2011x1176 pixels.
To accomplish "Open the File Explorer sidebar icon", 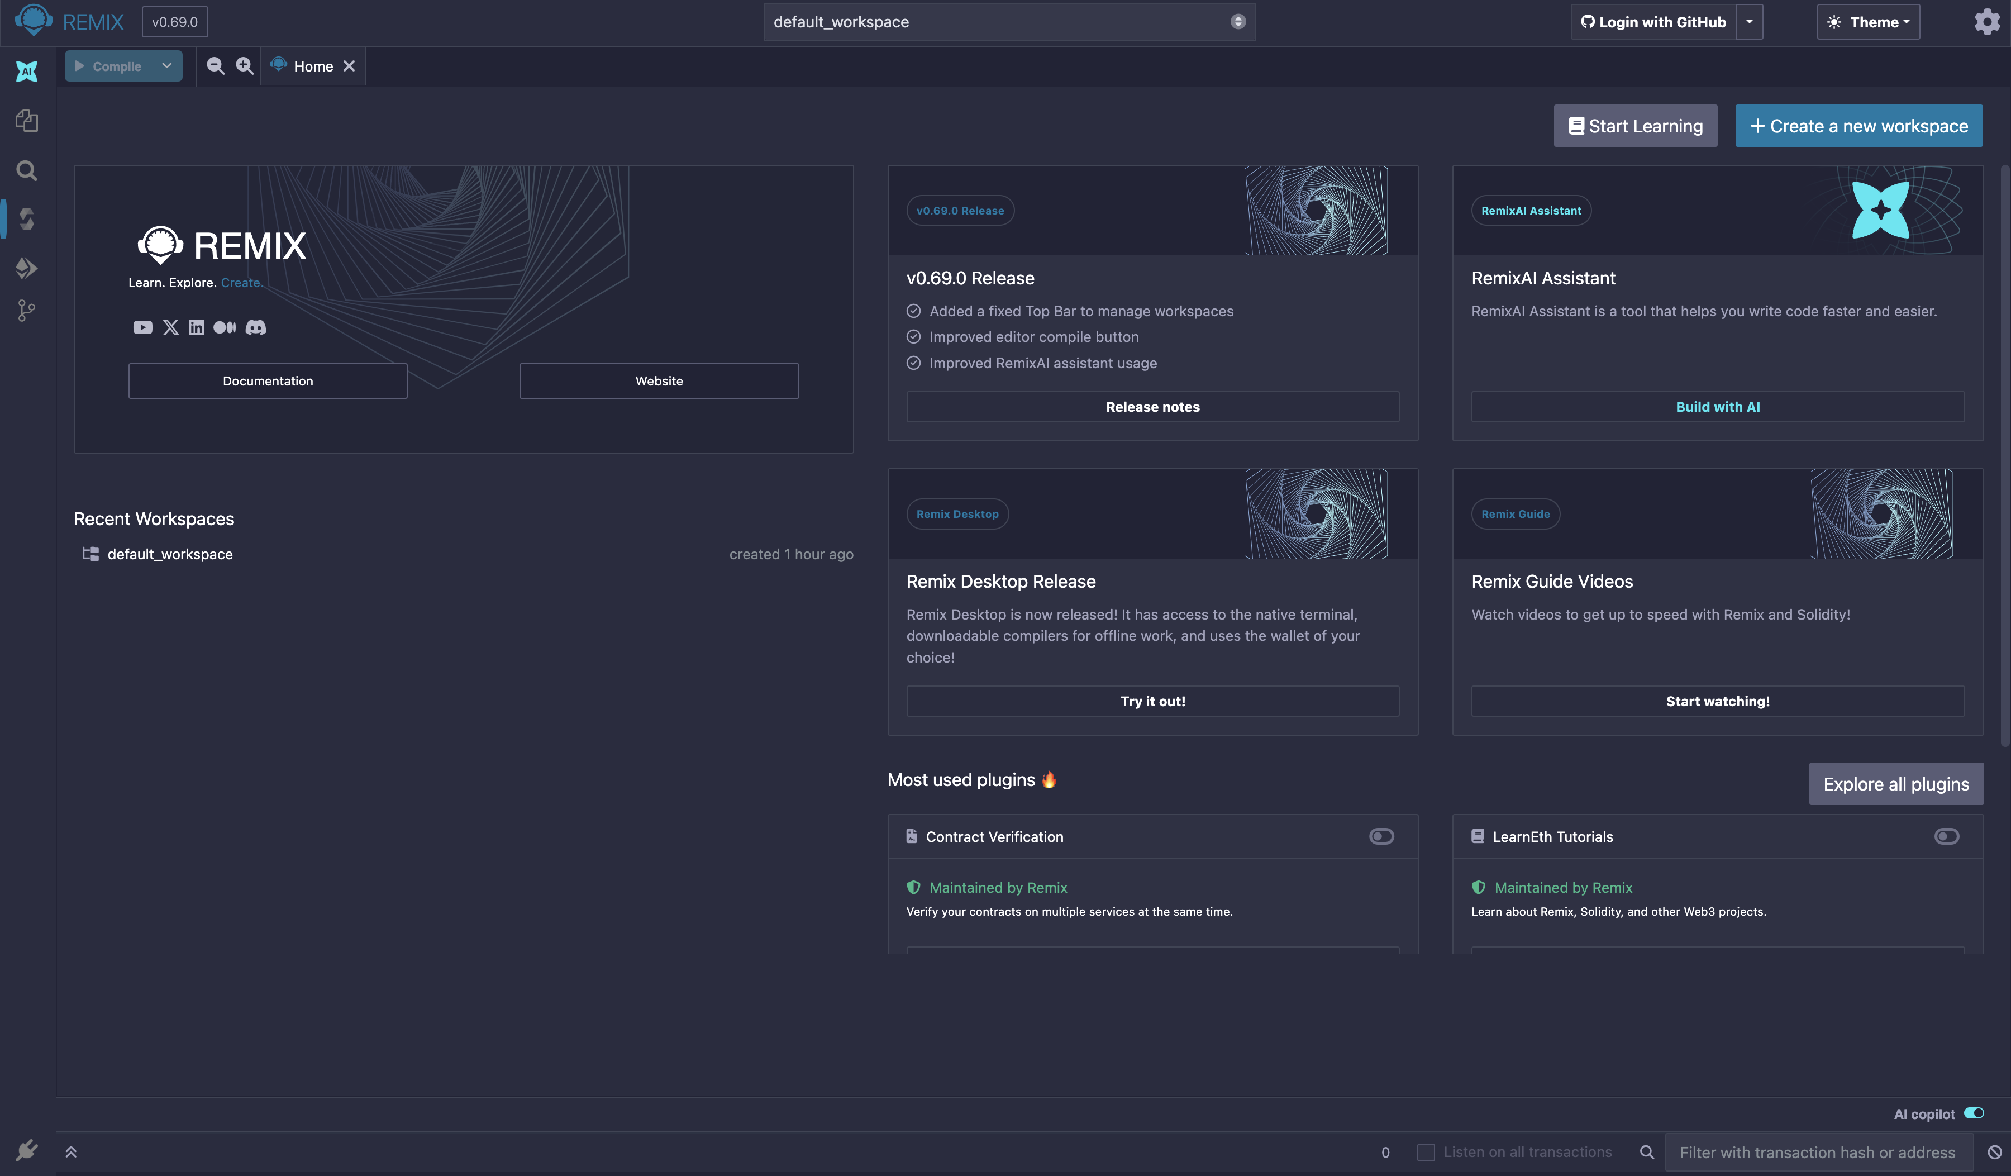I will point(26,121).
